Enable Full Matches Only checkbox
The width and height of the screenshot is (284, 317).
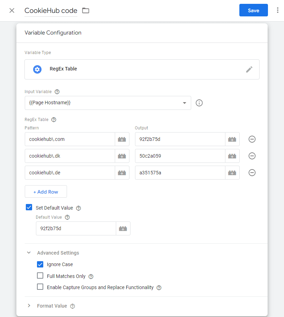coord(40,276)
